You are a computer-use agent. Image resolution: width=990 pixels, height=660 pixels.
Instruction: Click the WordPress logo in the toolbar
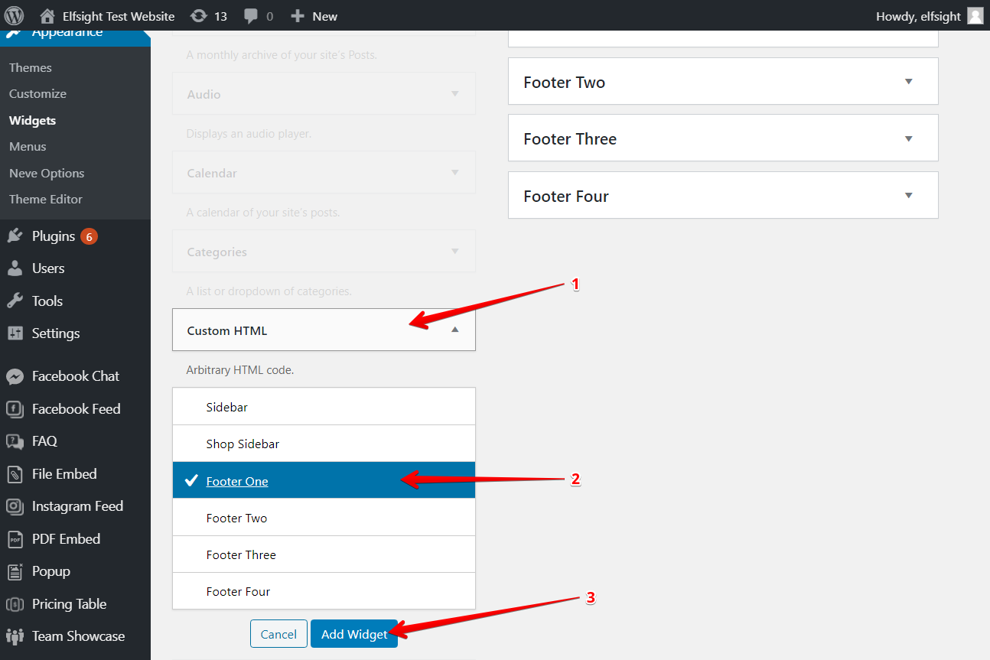(14, 15)
